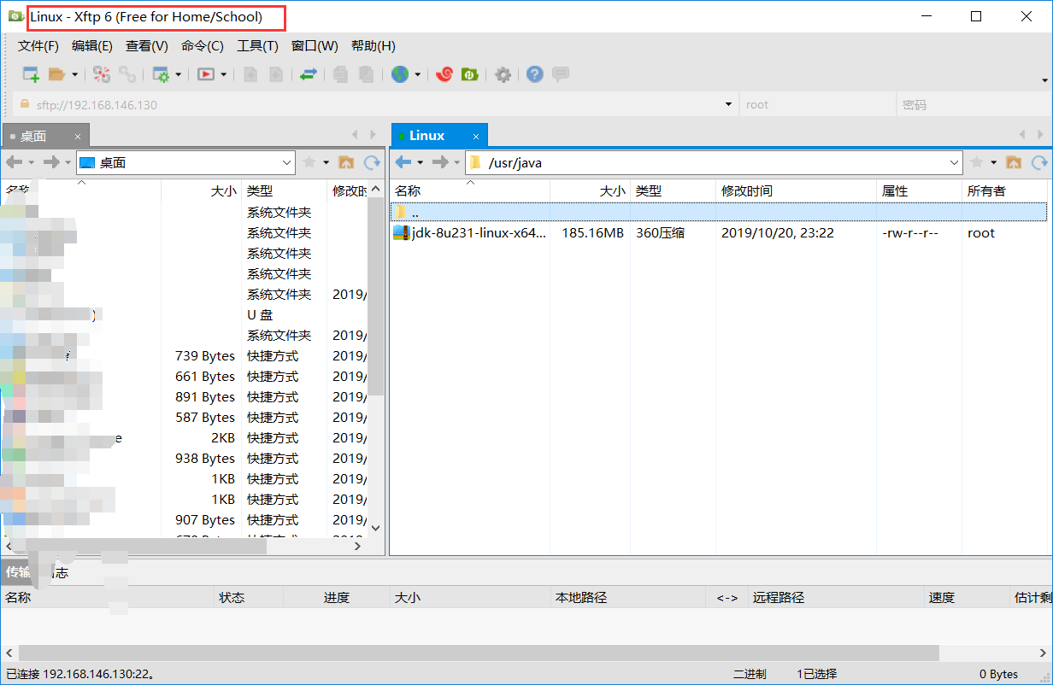Click the globe encoding icon

pos(400,74)
